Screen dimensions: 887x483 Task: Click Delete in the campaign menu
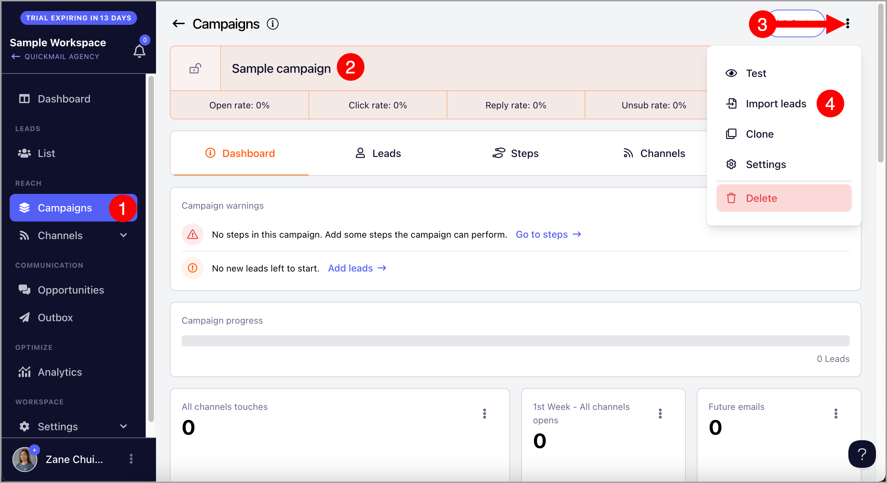tap(784, 198)
